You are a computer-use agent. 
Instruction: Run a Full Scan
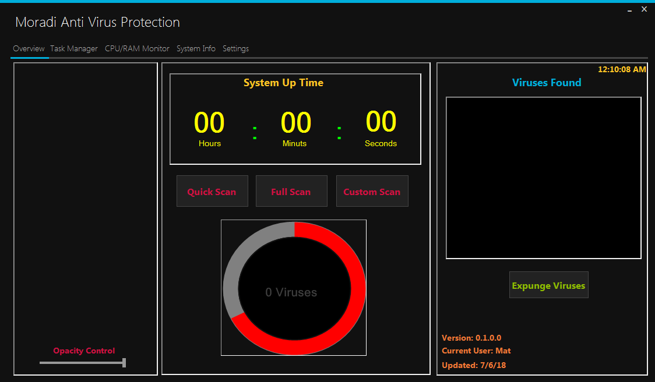click(291, 191)
